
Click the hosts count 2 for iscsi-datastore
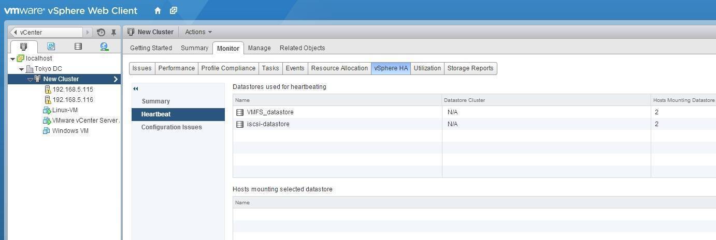[656, 124]
